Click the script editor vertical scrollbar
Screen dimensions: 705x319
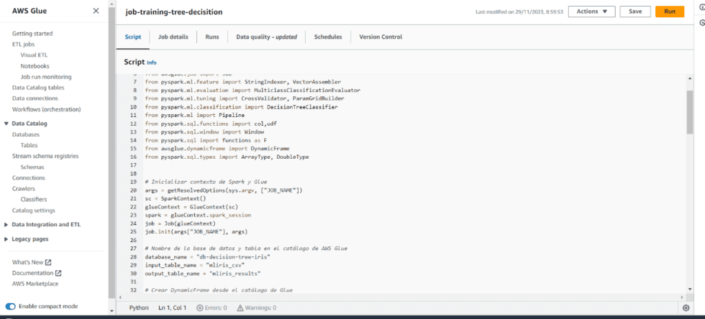689,110
